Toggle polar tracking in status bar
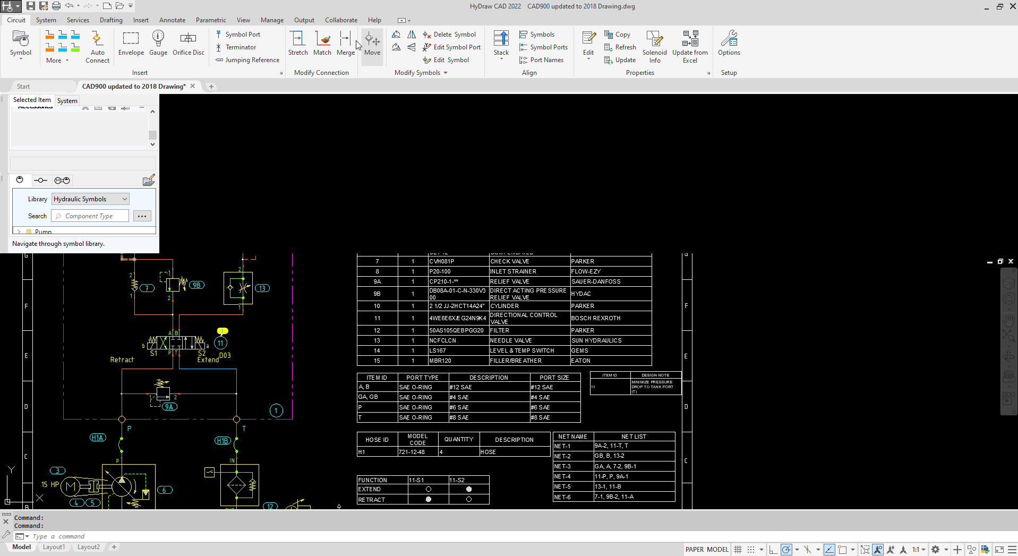 (x=786, y=550)
